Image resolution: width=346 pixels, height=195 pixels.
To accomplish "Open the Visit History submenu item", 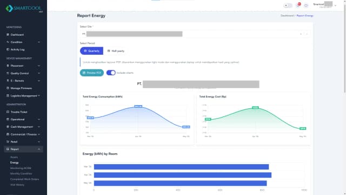I will [x=17, y=185].
